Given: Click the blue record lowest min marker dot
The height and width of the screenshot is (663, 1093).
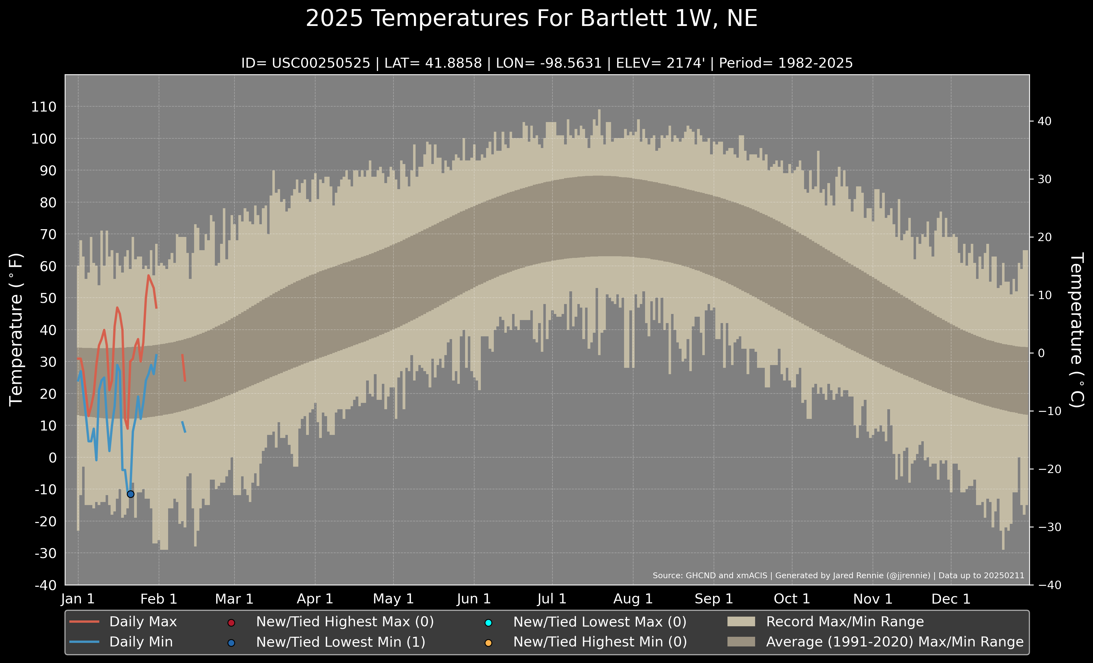Looking at the screenshot, I should [131, 494].
